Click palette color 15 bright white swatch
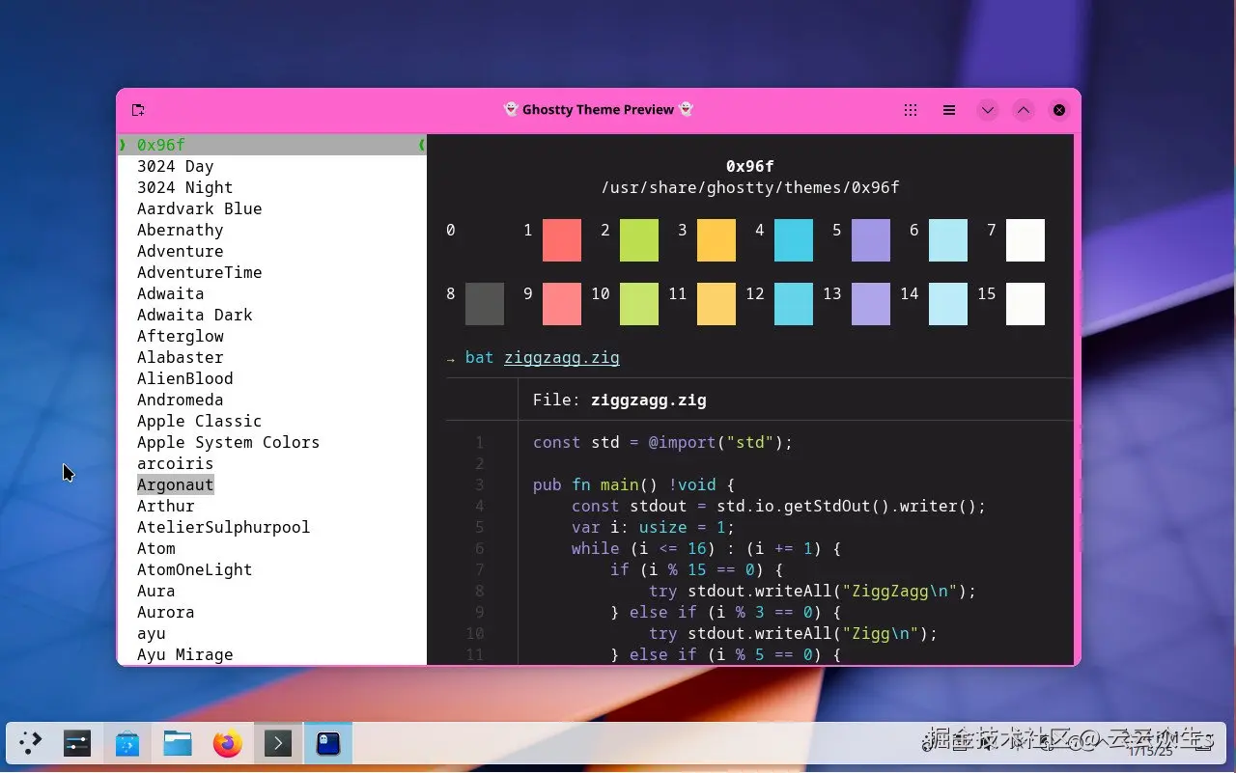 pyautogui.click(x=1025, y=304)
